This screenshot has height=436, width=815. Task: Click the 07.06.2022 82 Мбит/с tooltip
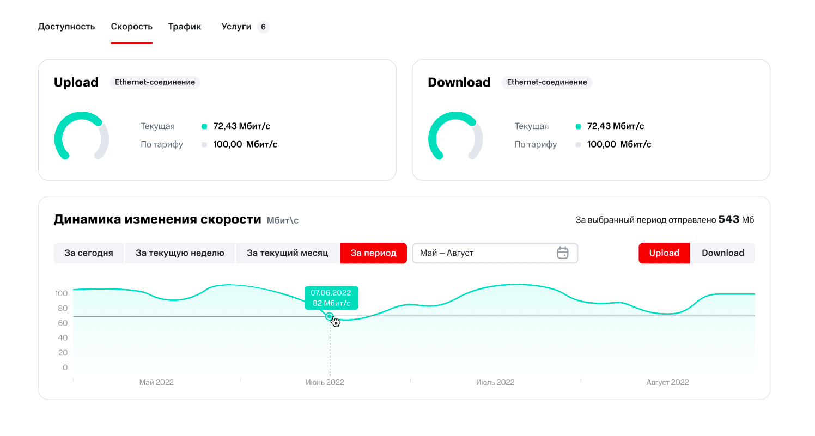point(331,298)
